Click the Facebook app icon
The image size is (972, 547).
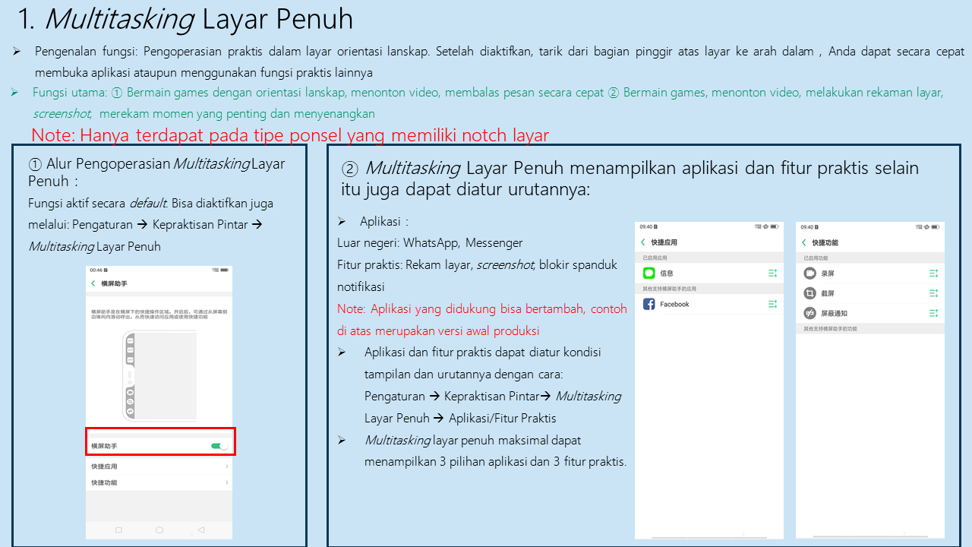point(649,304)
